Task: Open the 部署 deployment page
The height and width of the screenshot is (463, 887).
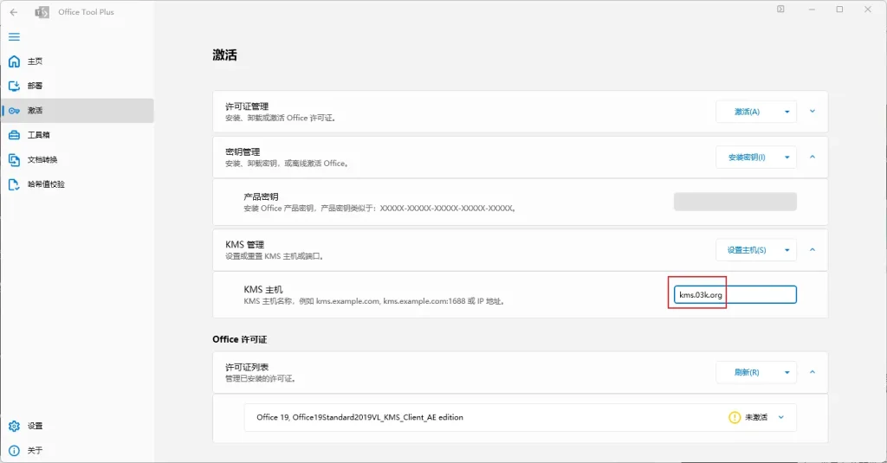Action: [77, 86]
